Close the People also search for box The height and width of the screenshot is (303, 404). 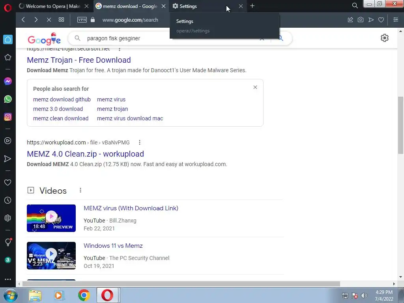(255, 87)
